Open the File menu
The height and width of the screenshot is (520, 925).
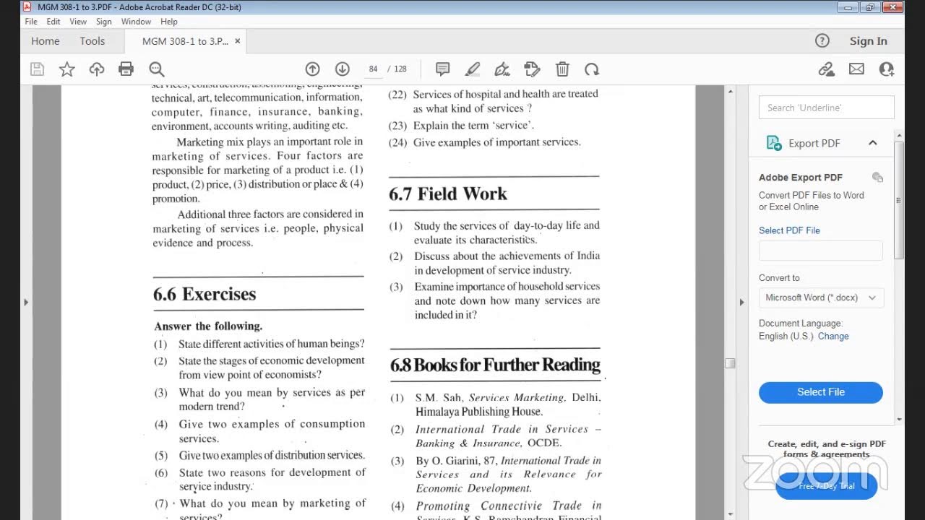(x=31, y=22)
